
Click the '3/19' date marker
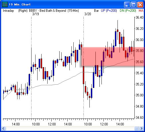(36, 14)
